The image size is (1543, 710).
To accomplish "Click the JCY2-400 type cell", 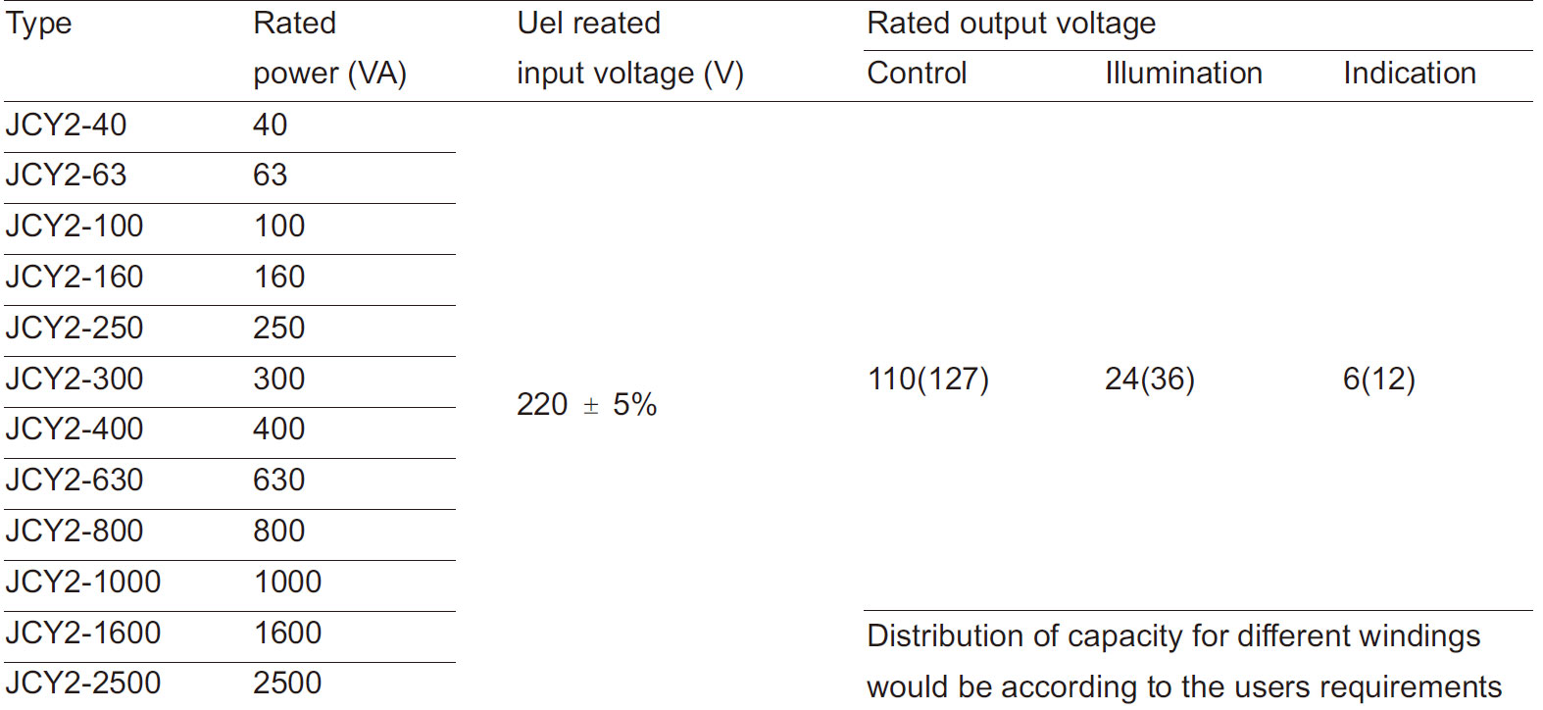I will [x=75, y=430].
